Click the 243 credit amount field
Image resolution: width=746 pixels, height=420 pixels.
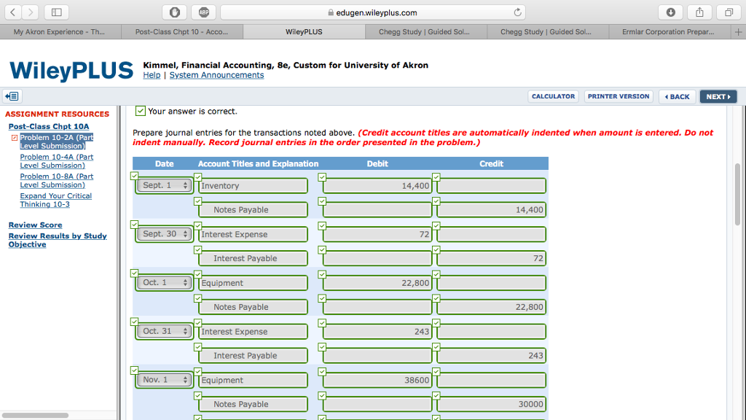point(491,356)
